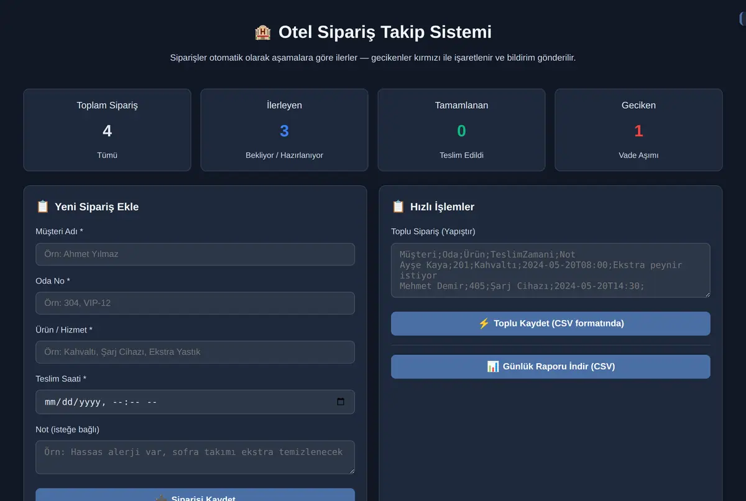Click the hotel icon in page title
Viewport: 746px width, 501px height.
(x=262, y=32)
